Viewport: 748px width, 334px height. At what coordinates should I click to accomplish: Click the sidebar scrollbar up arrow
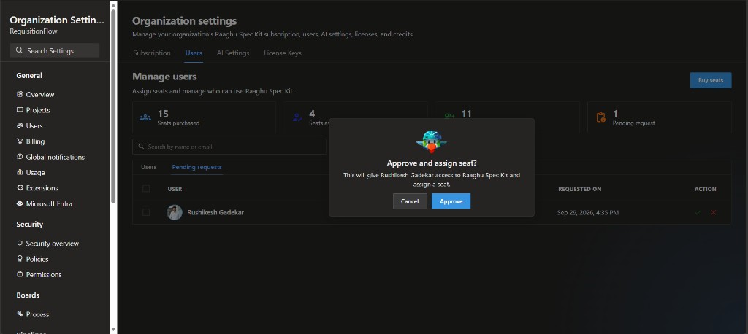113,5
